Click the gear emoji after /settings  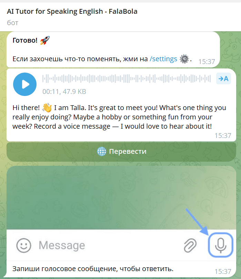tap(184, 59)
